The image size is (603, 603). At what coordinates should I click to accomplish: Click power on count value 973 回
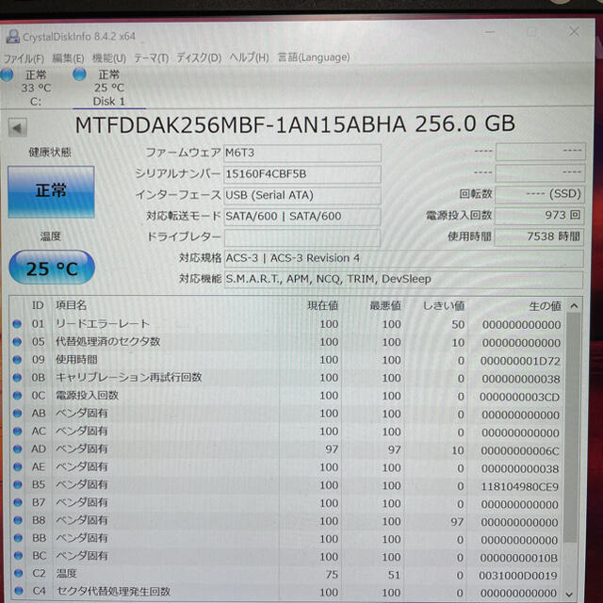pyautogui.click(x=539, y=216)
